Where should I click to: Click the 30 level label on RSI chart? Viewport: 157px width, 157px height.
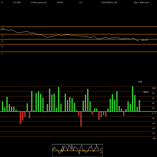[2, 46]
